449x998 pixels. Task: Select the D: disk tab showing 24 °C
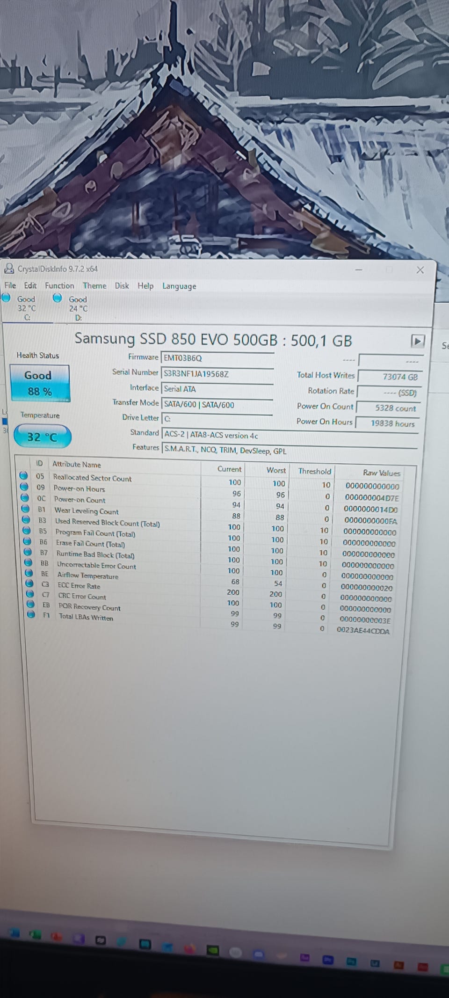pyautogui.click(x=78, y=308)
